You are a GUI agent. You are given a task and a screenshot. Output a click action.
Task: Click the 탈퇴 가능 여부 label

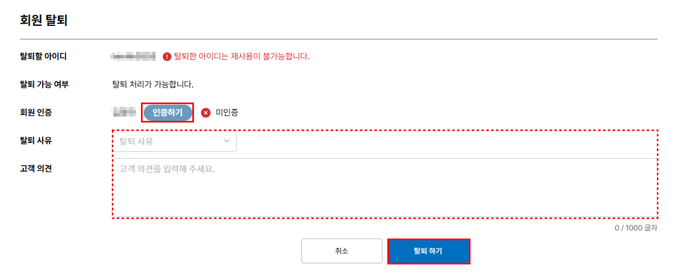coord(44,84)
